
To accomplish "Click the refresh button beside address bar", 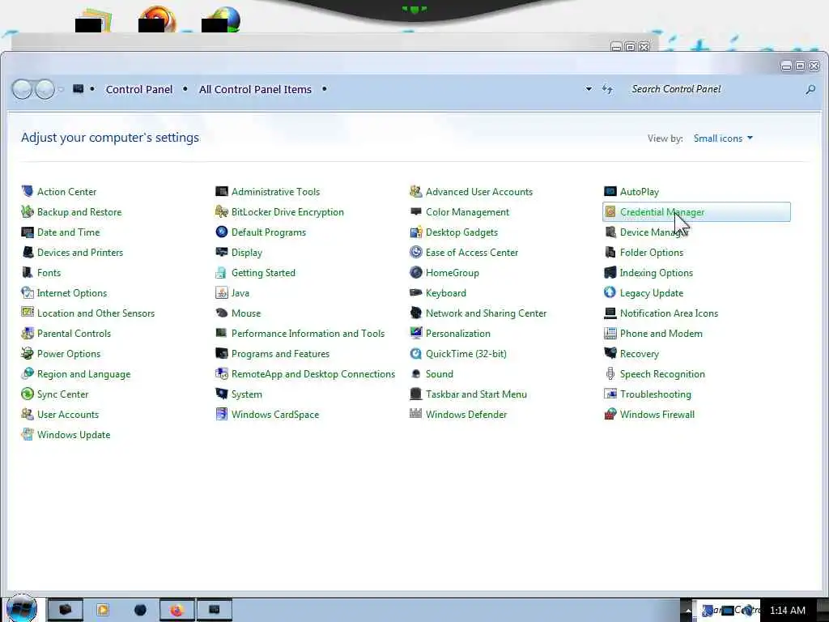I will click(x=607, y=89).
